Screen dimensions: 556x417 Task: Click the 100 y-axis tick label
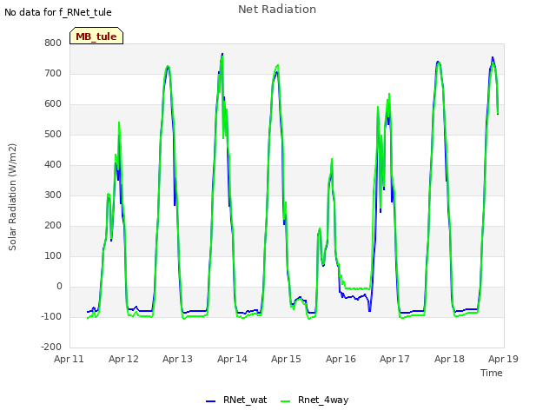[x=53, y=256]
